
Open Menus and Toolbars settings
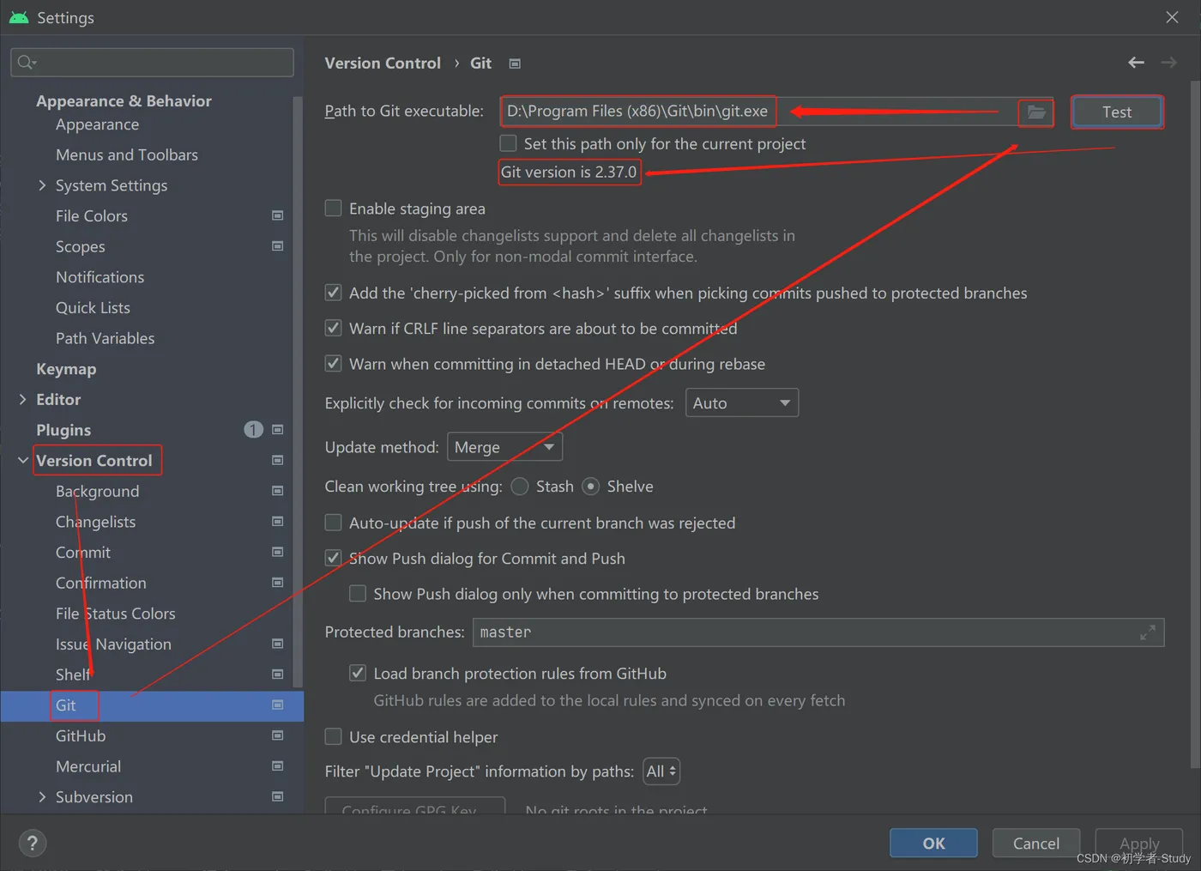tap(127, 154)
